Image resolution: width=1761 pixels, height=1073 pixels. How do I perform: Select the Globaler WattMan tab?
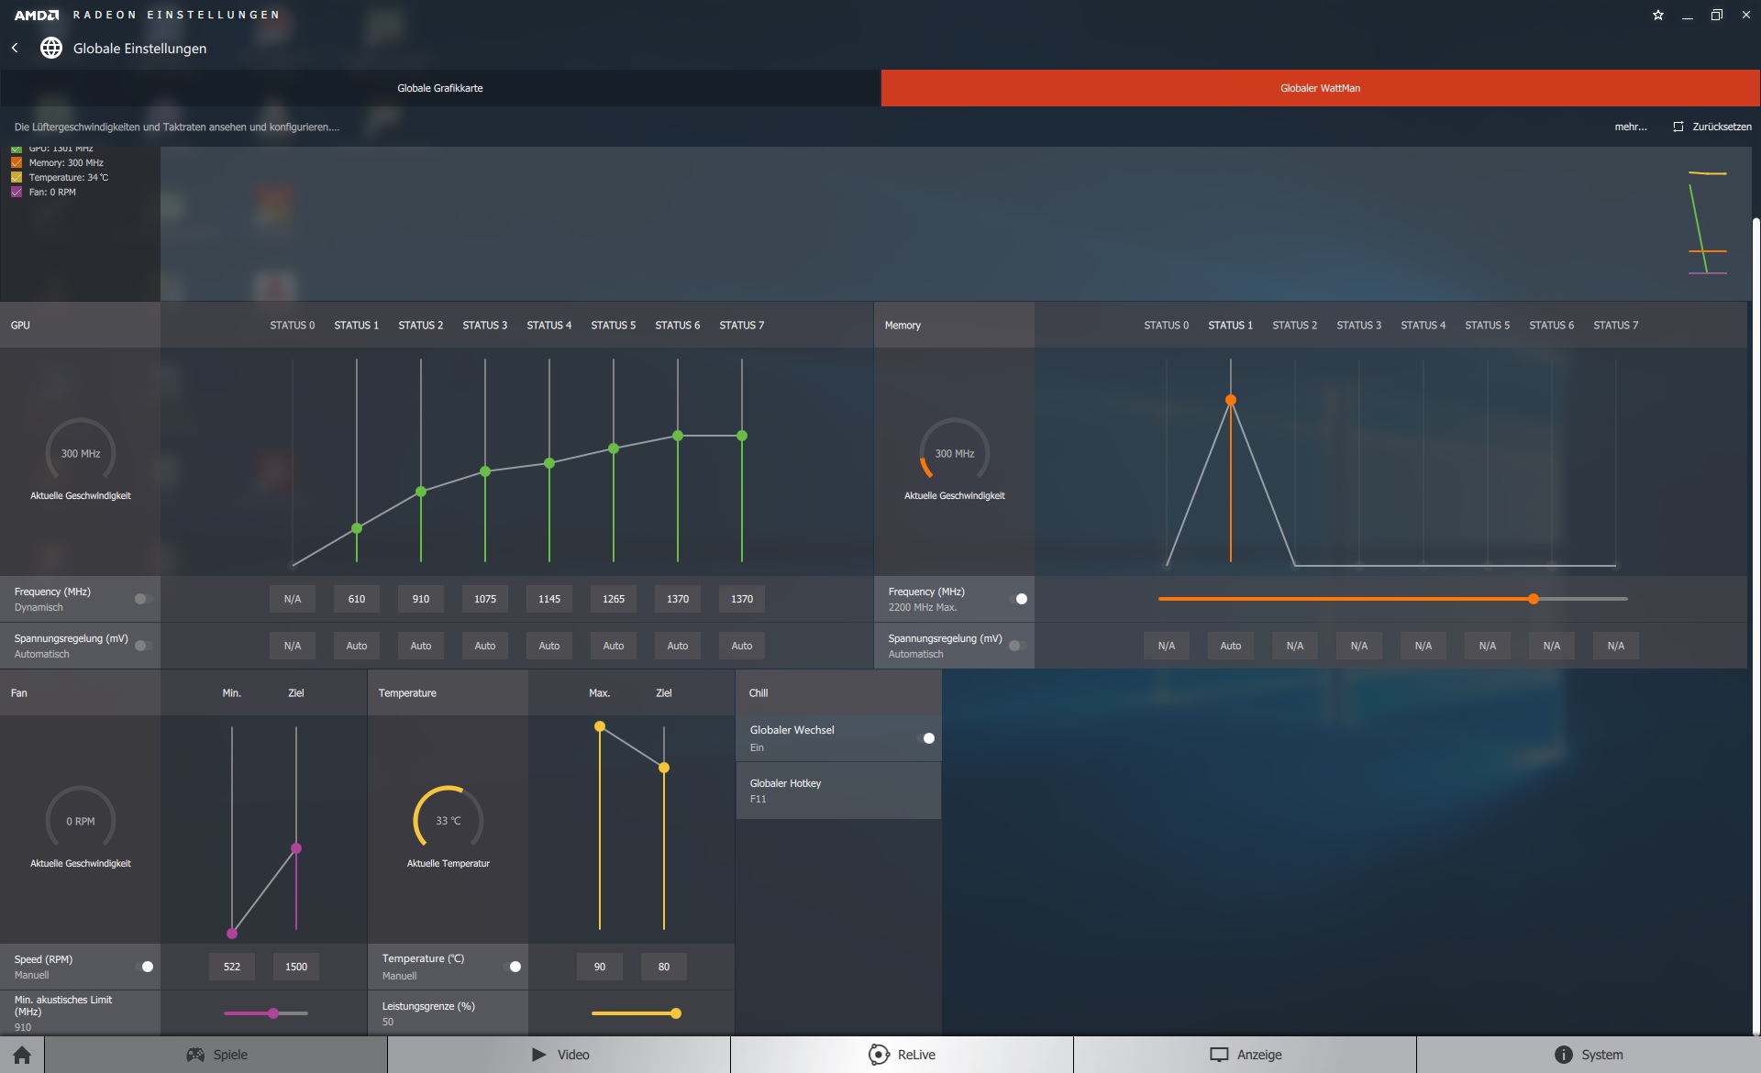click(x=1320, y=88)
